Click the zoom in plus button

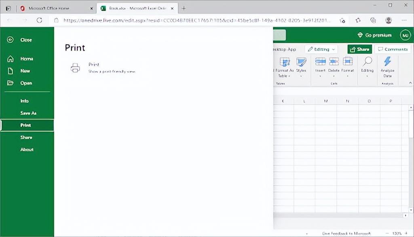click(x=406, y=233)
